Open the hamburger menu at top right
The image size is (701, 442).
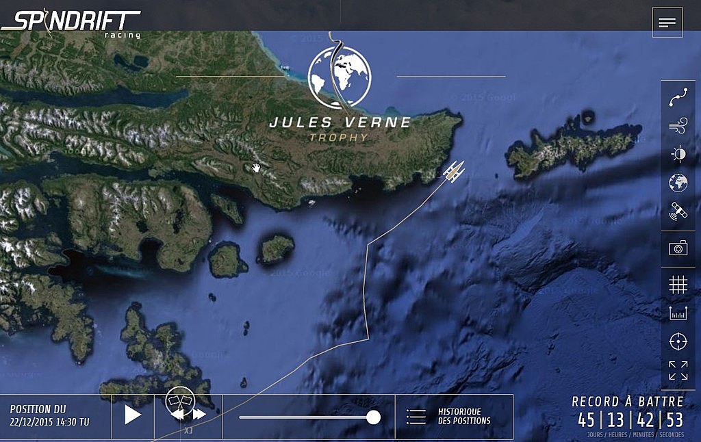coord(667,23)
